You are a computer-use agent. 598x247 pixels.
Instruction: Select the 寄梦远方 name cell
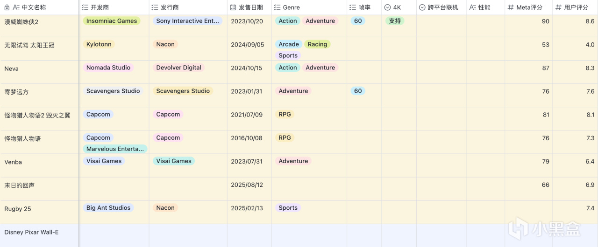point(39,95)
